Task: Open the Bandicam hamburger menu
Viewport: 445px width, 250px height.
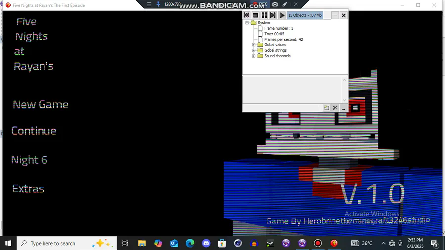Action: click(149, 4)
